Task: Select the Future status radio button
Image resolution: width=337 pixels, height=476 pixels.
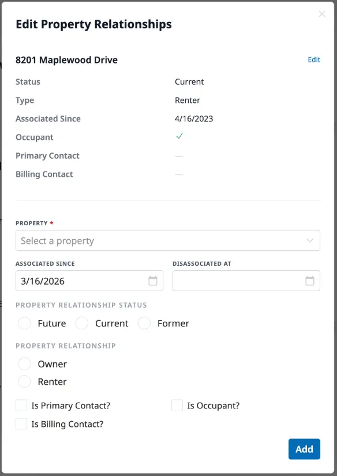Action: (24, 323)
